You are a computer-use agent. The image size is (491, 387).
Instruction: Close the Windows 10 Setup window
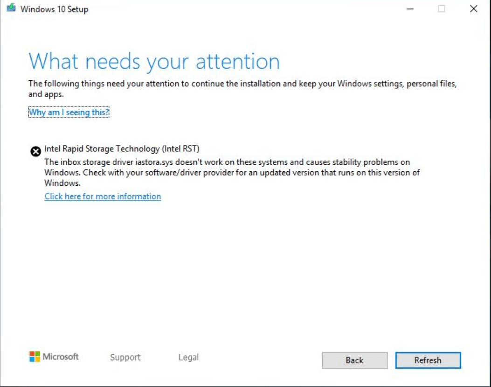coord(474,9)
